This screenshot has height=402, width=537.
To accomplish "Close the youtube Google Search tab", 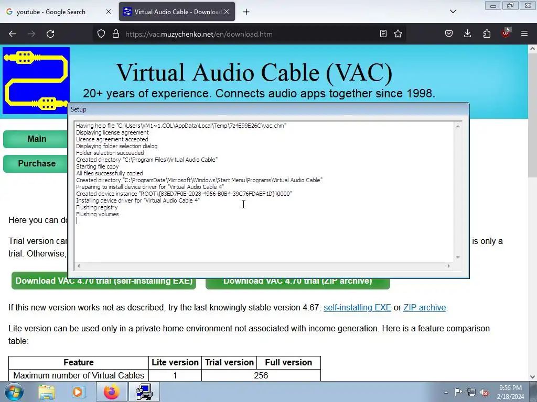I will click(109, 12).
